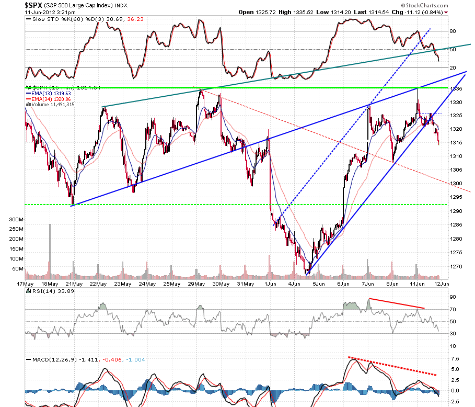Viewport: 475px width, 407px height.
Task: Click the 31May date on the time axis
Action: [246, 284]
